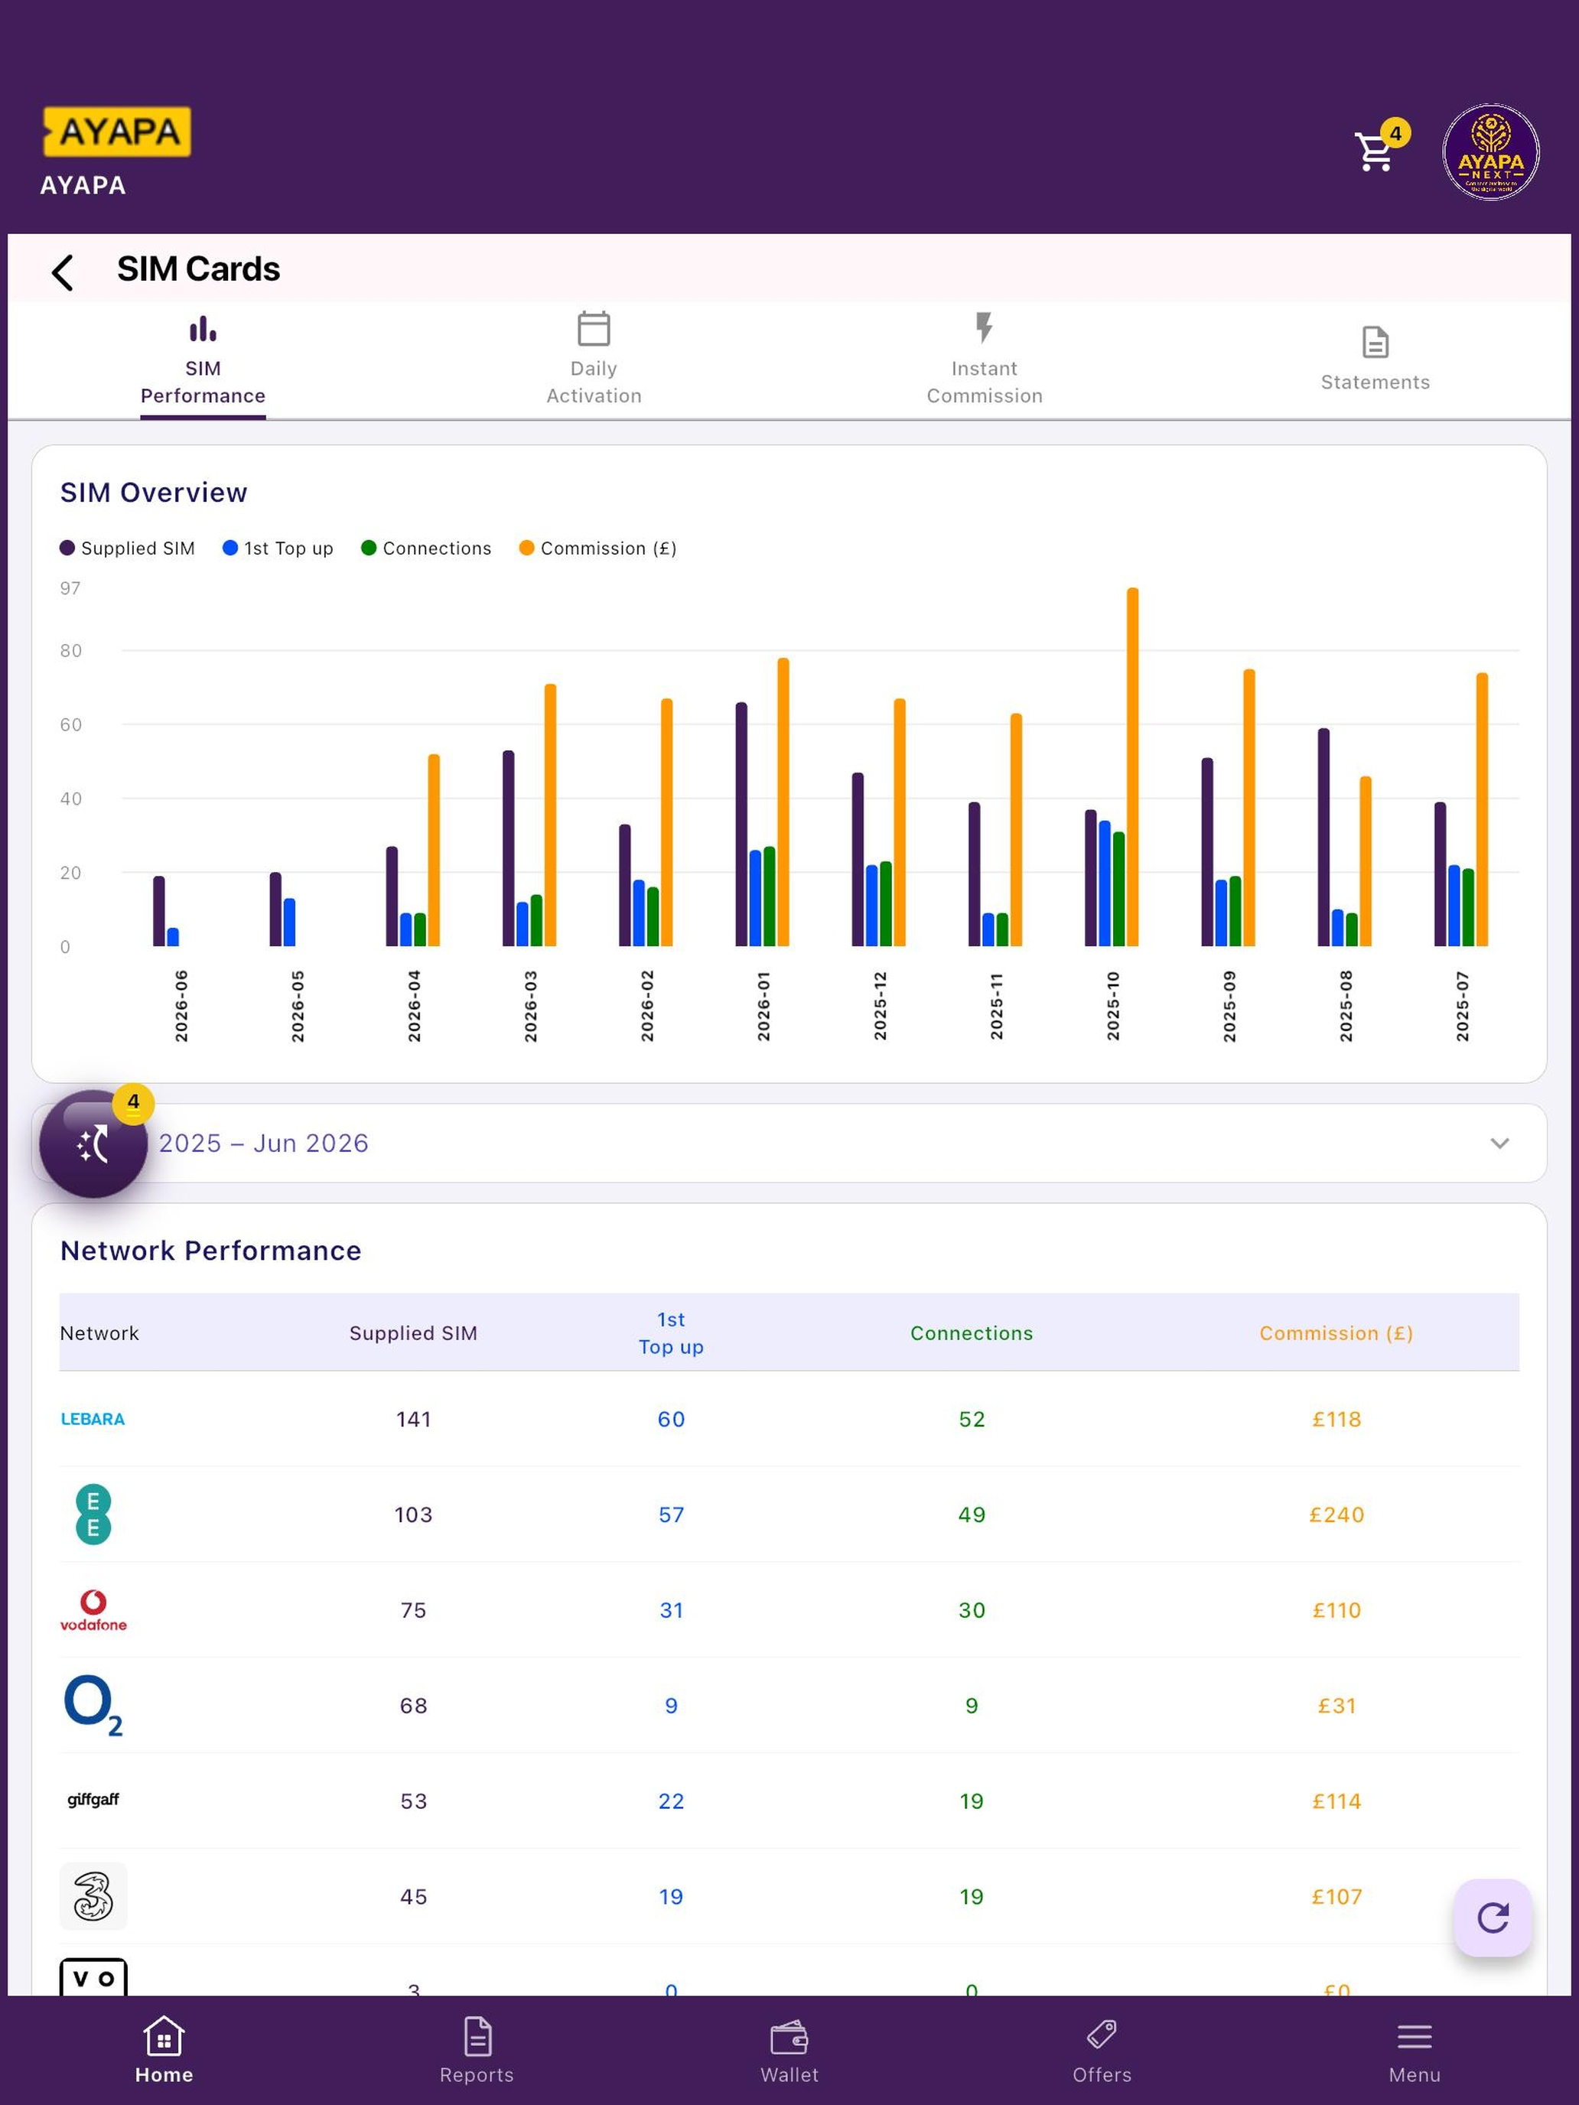Image resolution: width=1579 pixels, height=2105 pixels.
Task: Click the 1st Top up column header
Action: coord(671,1333)
